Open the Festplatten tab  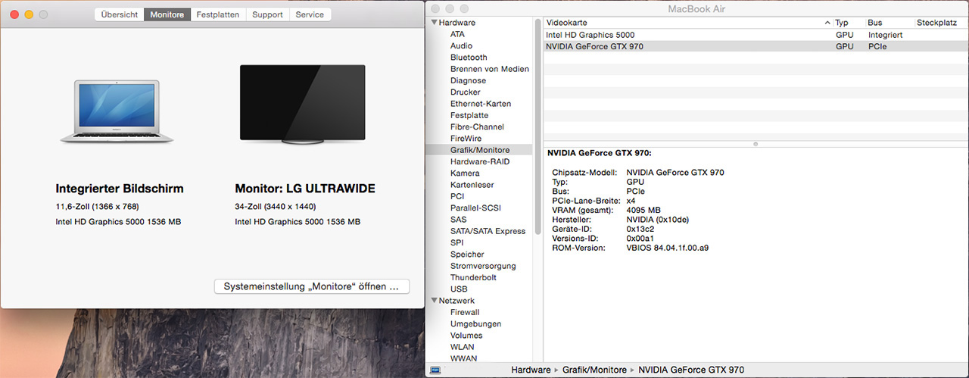218,14
